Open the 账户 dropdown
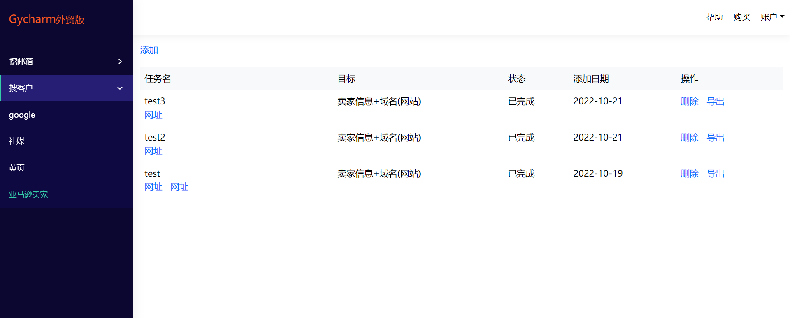 click(772, 17)
